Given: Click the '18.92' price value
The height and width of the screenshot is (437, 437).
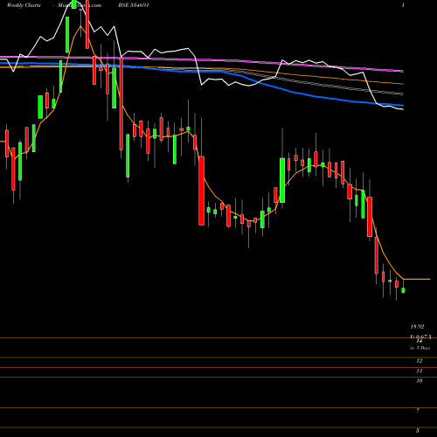Looking at the screenshot, I should click(x=417, y=327).
